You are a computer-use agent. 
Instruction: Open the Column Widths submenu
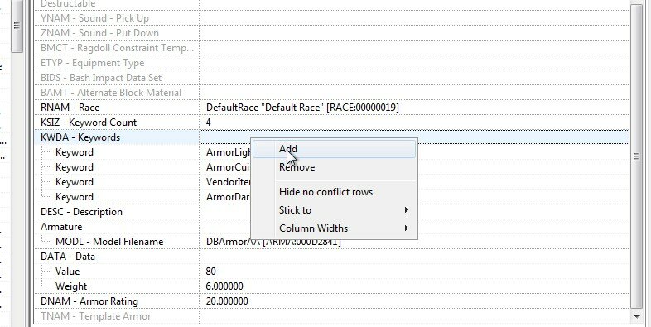point(334,228)
